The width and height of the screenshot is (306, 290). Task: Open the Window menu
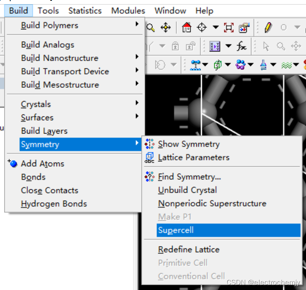170,11
